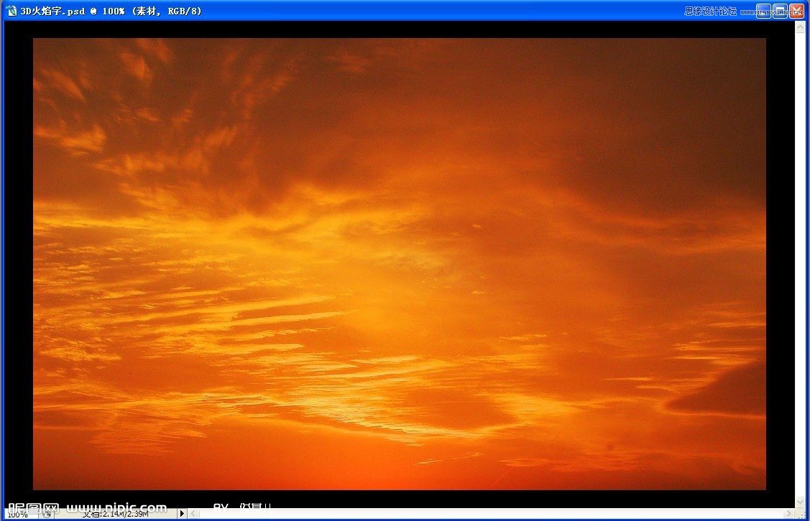Click the PSD document icon in title bar

[x=11, y=11]
